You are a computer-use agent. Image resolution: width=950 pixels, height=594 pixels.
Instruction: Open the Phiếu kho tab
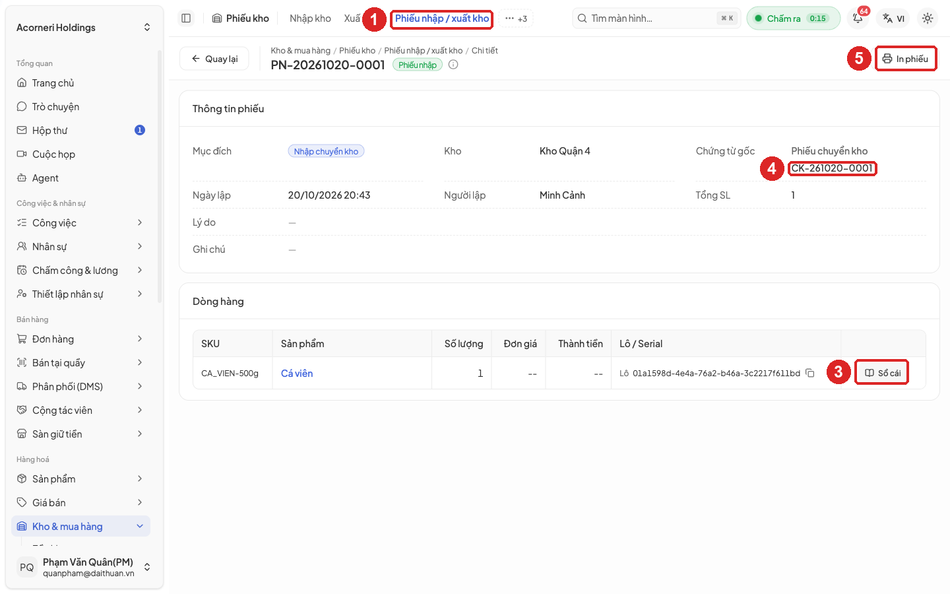(x=241, y=18)
